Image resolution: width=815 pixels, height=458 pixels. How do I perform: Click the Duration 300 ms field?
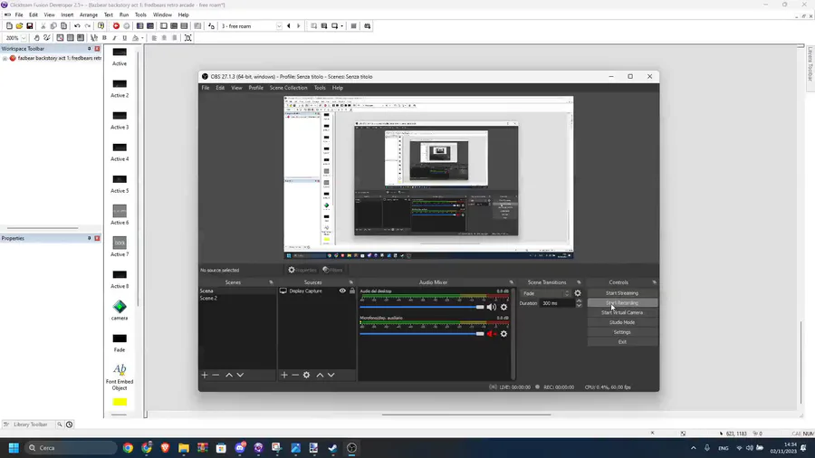pos(557,303)
